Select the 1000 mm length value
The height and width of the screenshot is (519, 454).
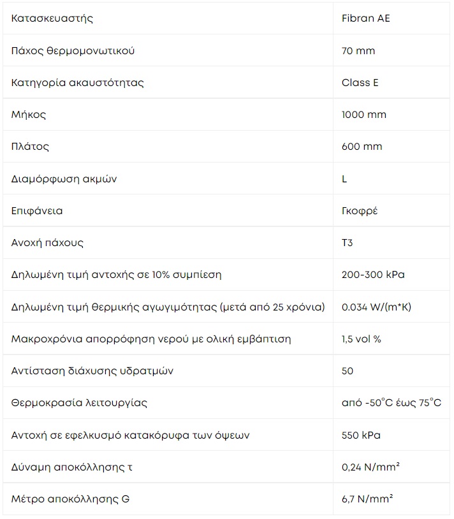pos(364,115)
